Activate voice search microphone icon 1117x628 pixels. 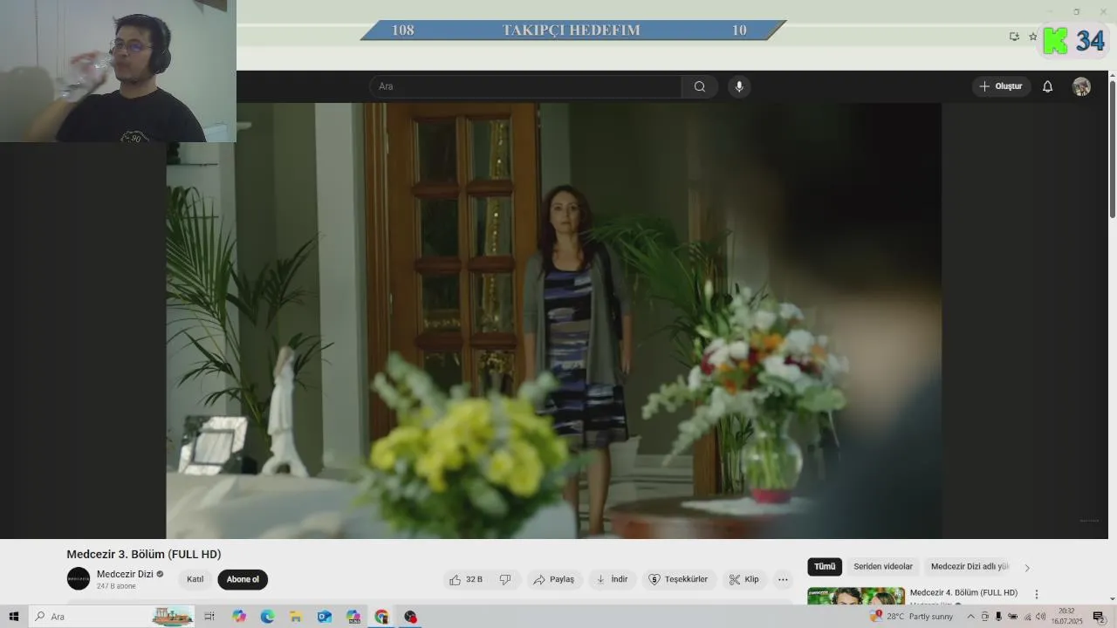[739, 86]
